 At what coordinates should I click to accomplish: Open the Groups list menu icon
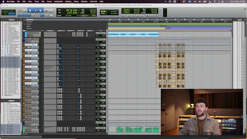click(21, 101)
